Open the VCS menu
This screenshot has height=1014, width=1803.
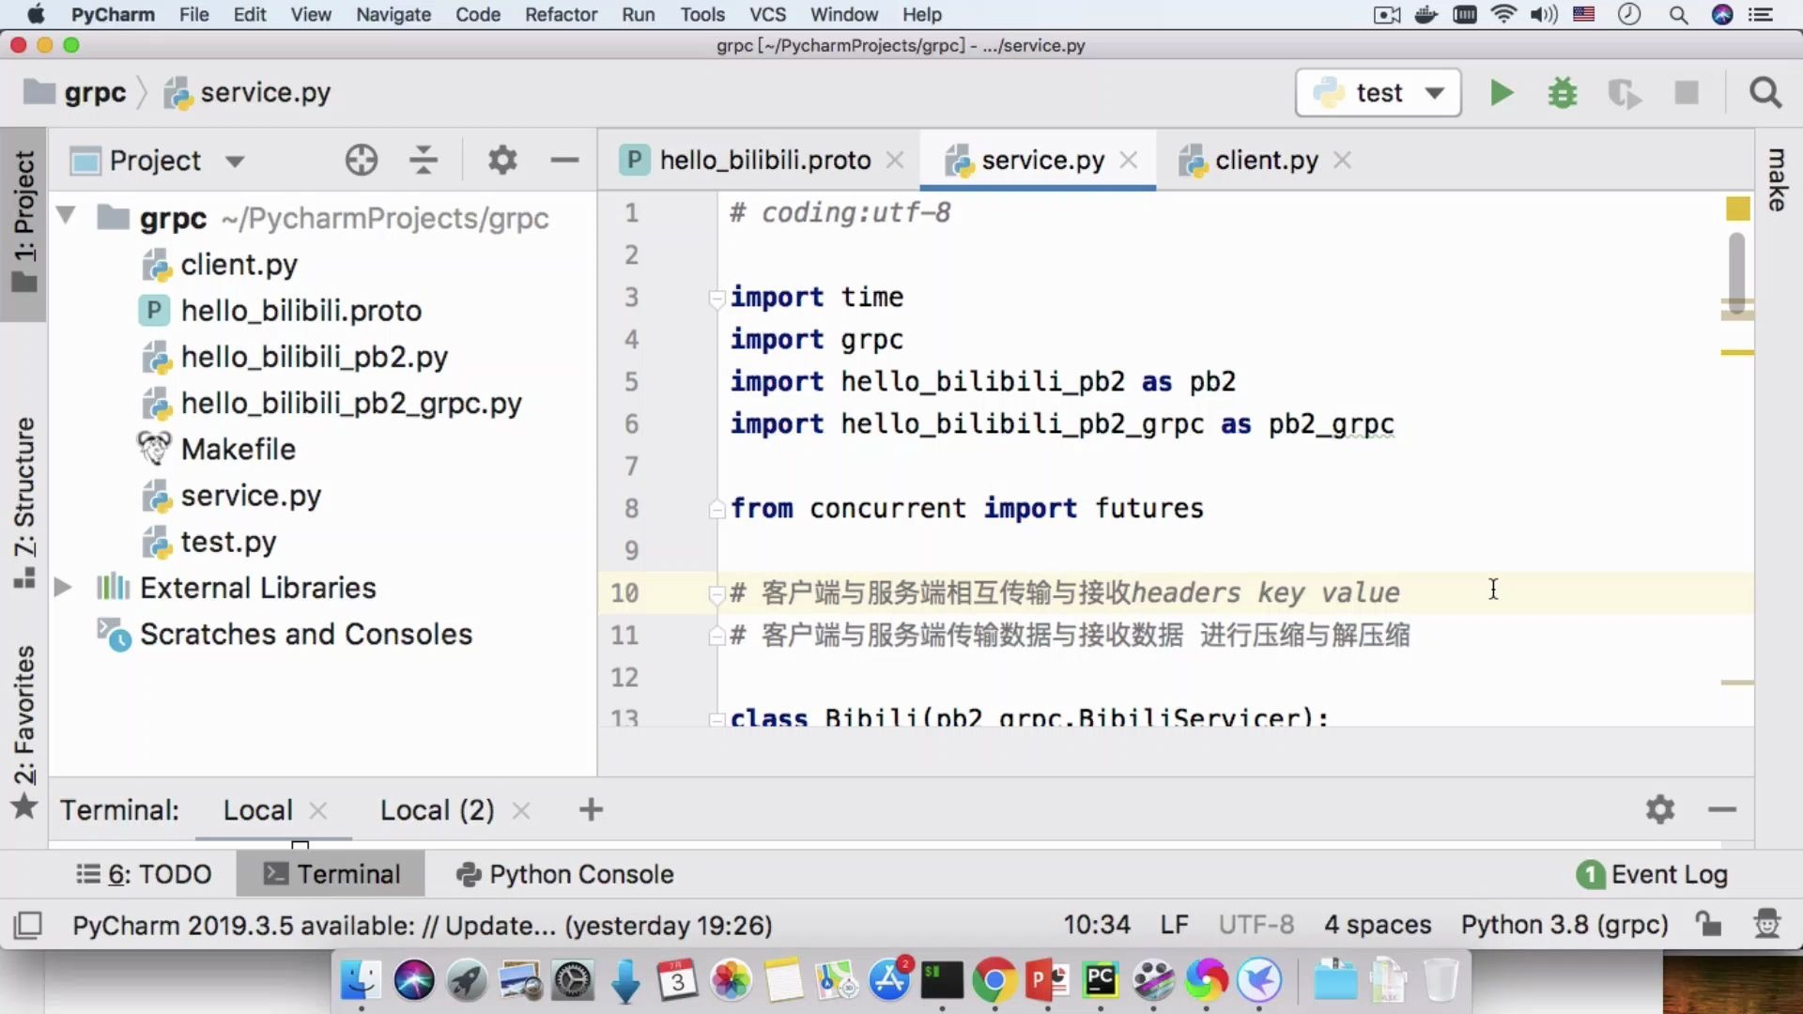767,14
